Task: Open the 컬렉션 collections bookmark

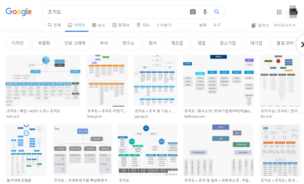Action: (260, 25)
